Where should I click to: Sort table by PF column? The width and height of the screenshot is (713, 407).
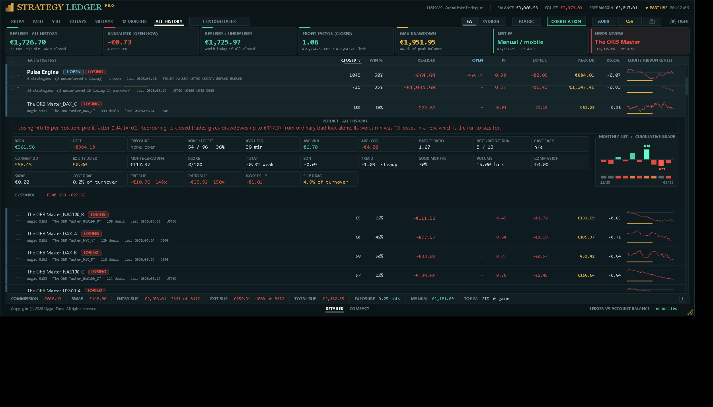504,60
